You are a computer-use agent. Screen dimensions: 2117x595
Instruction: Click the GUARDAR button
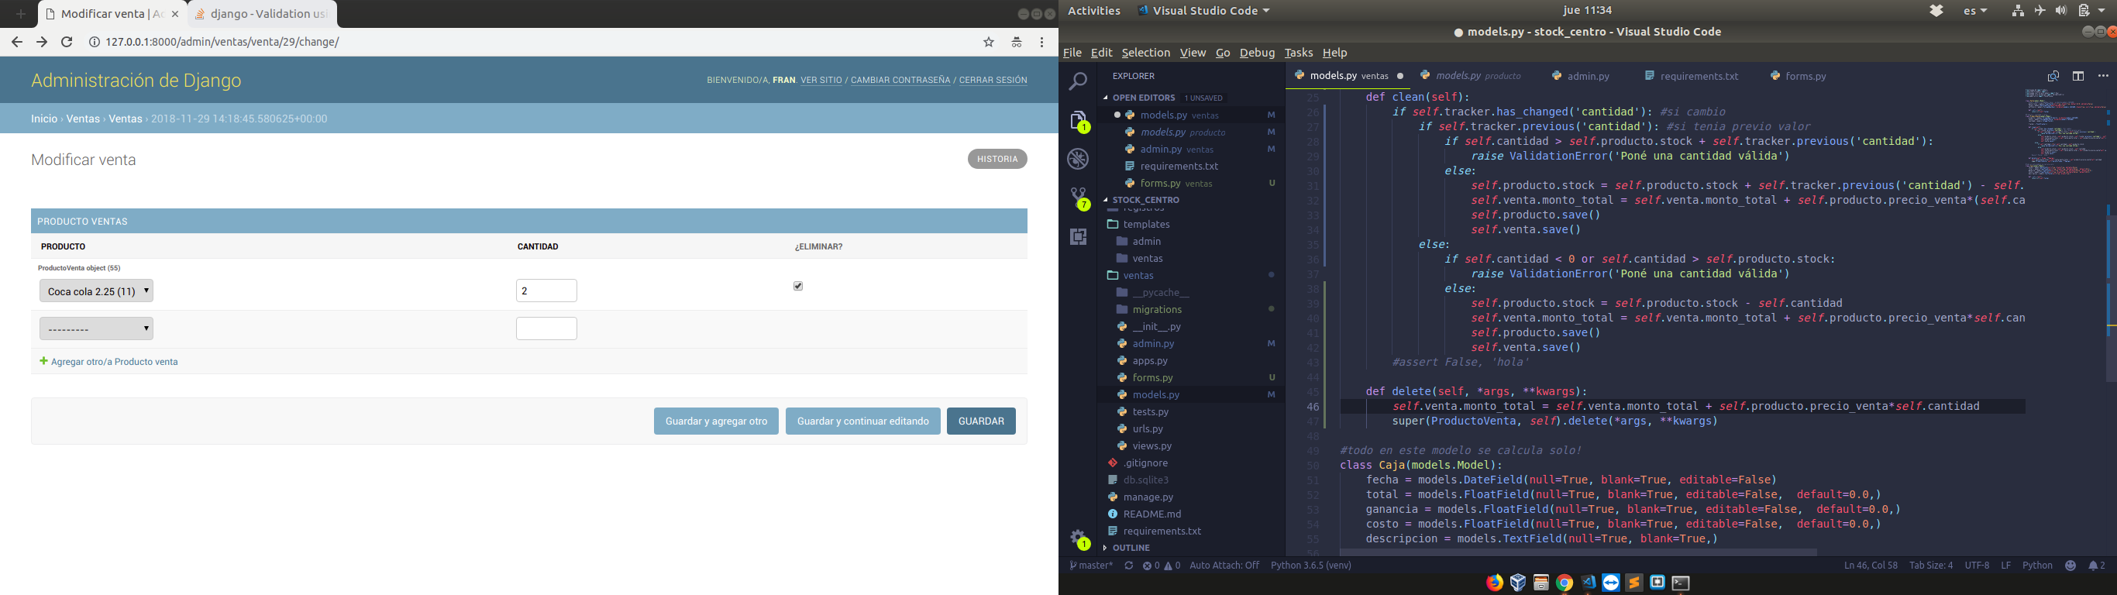[980, 421]
